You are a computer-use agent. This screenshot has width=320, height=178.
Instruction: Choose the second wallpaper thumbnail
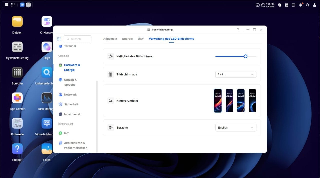point(229,101)
